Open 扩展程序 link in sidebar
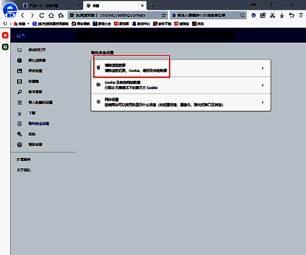Screen dimensions: 306x255 24,160
